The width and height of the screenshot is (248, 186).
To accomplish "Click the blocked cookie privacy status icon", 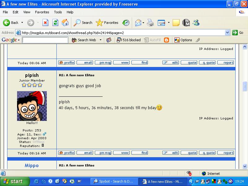I will [189, 174].
